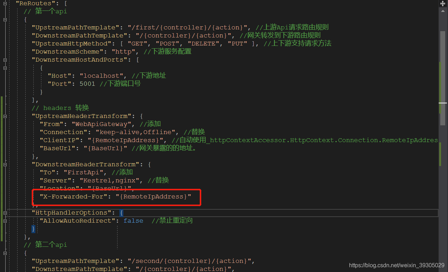Click the false value of AllowAutoRedirect
The image size is (448, 272).
133,221
